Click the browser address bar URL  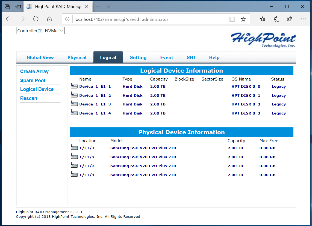[121, 19]
